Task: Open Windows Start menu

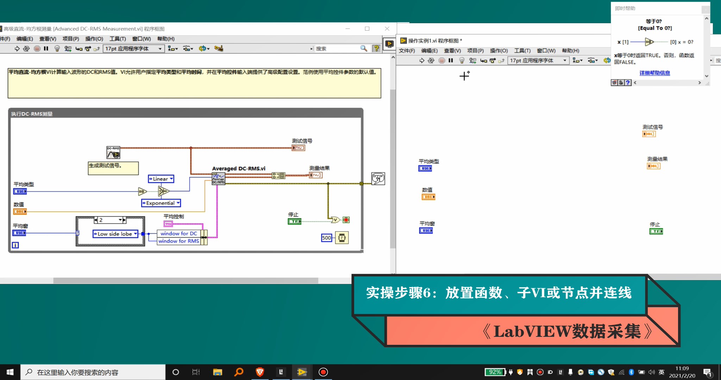Action: point(10,372)
